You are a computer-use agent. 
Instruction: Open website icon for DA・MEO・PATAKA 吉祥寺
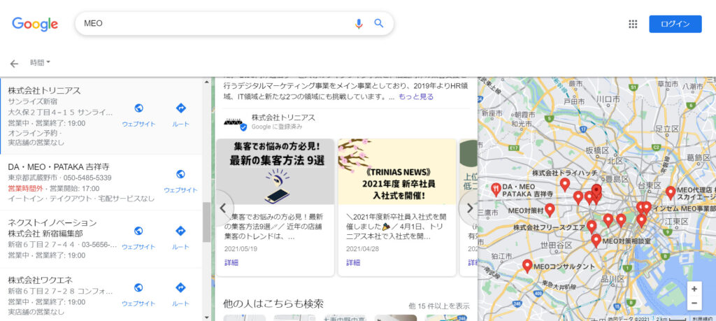[181, 174]
